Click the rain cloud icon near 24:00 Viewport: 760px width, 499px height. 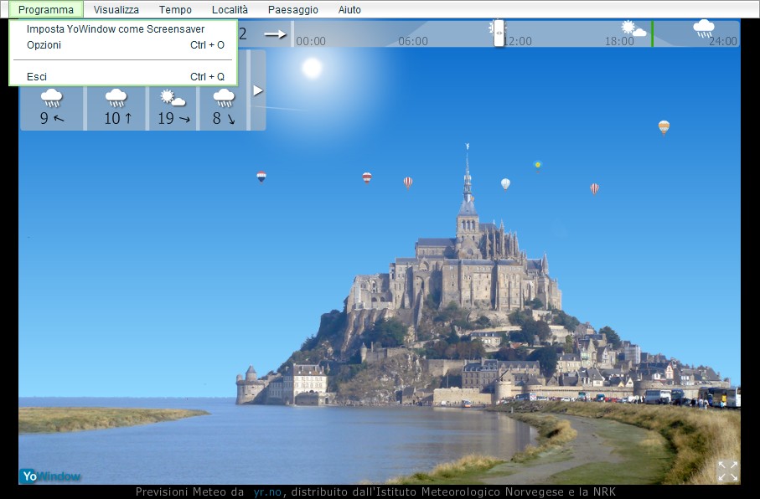[x=703, y=28]
